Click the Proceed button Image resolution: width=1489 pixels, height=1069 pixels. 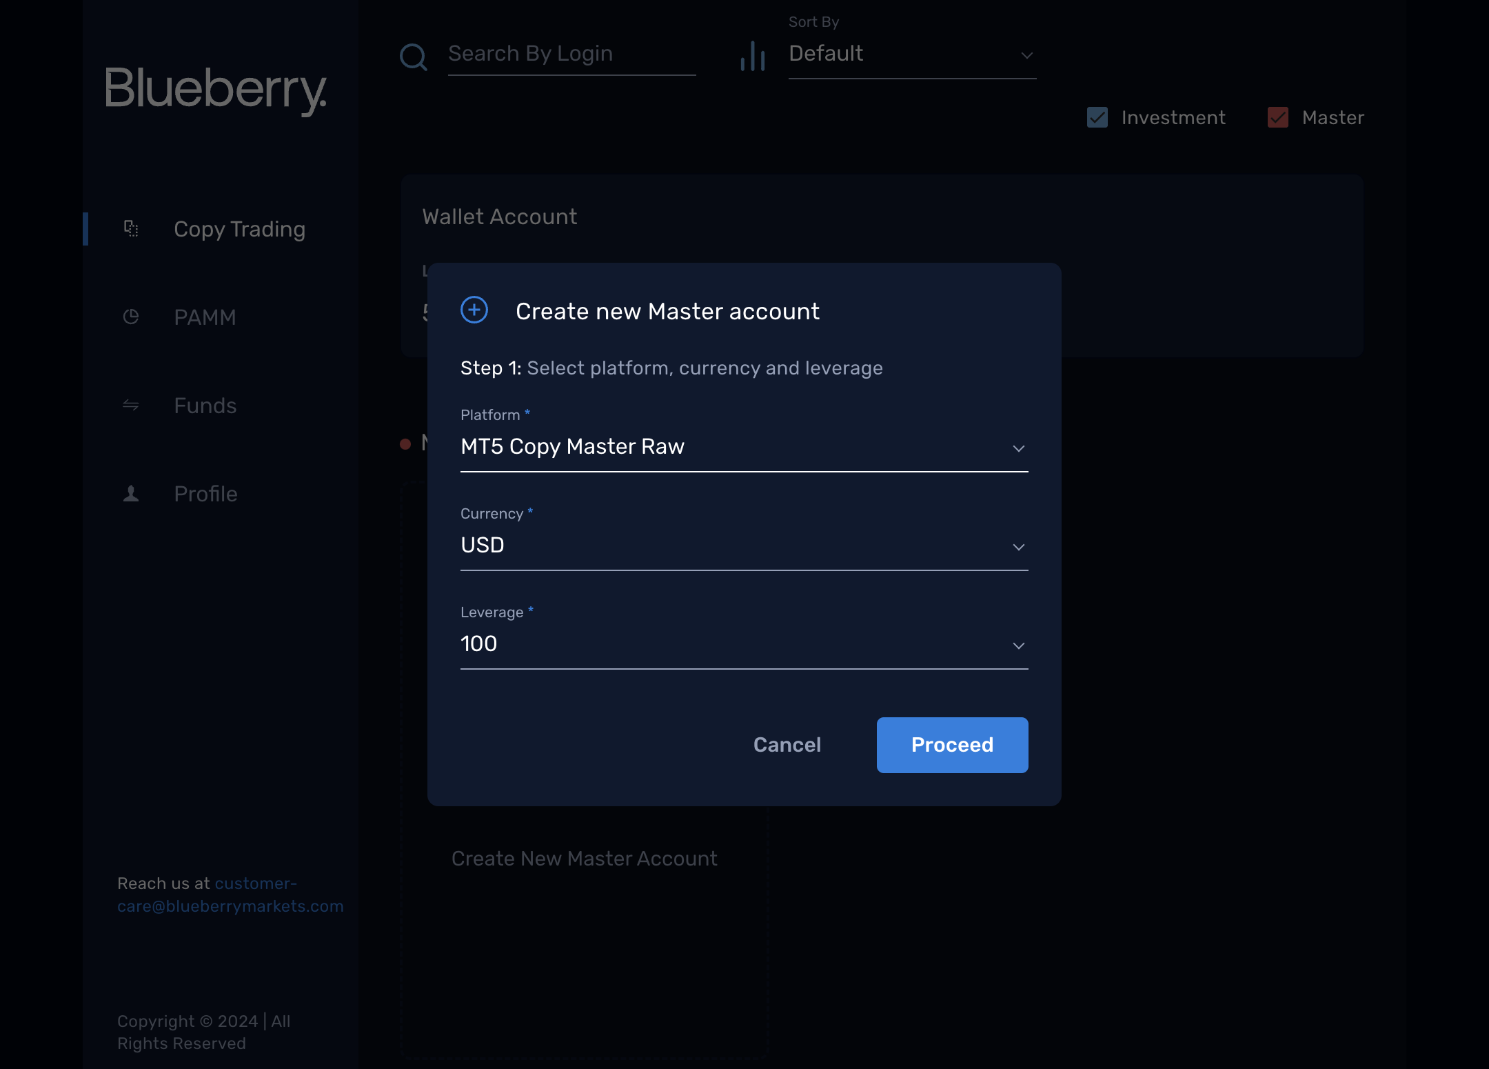(953, 745)
